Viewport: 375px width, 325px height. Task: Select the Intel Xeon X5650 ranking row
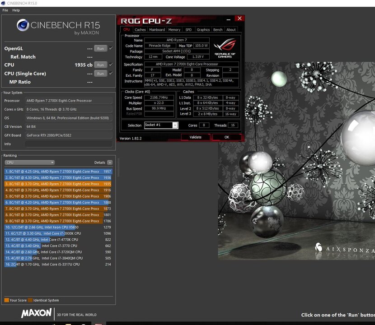point(58,227)
